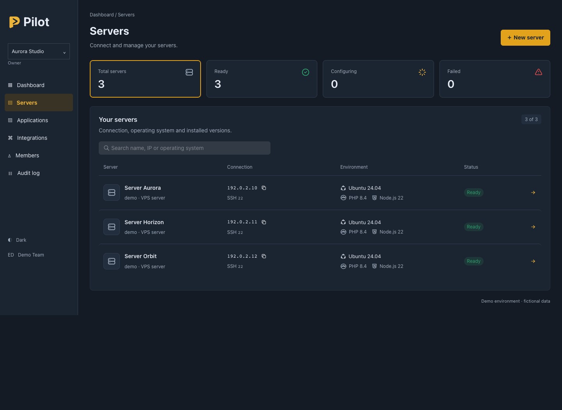Click the Environment column header
This screenshot has width=562, height=410.
[354, 167]
